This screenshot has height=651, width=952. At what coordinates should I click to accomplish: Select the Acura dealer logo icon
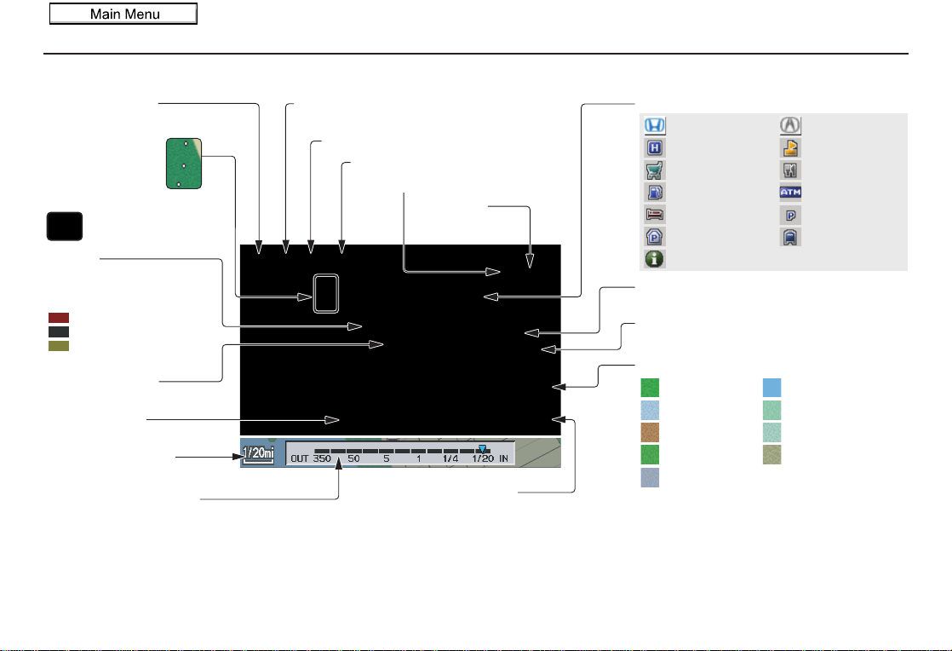click(790, 125)
